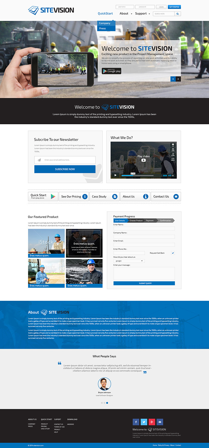Open the Case Study footer link
The width and height of the screenshot is (209, 448).
pos(45,429)
